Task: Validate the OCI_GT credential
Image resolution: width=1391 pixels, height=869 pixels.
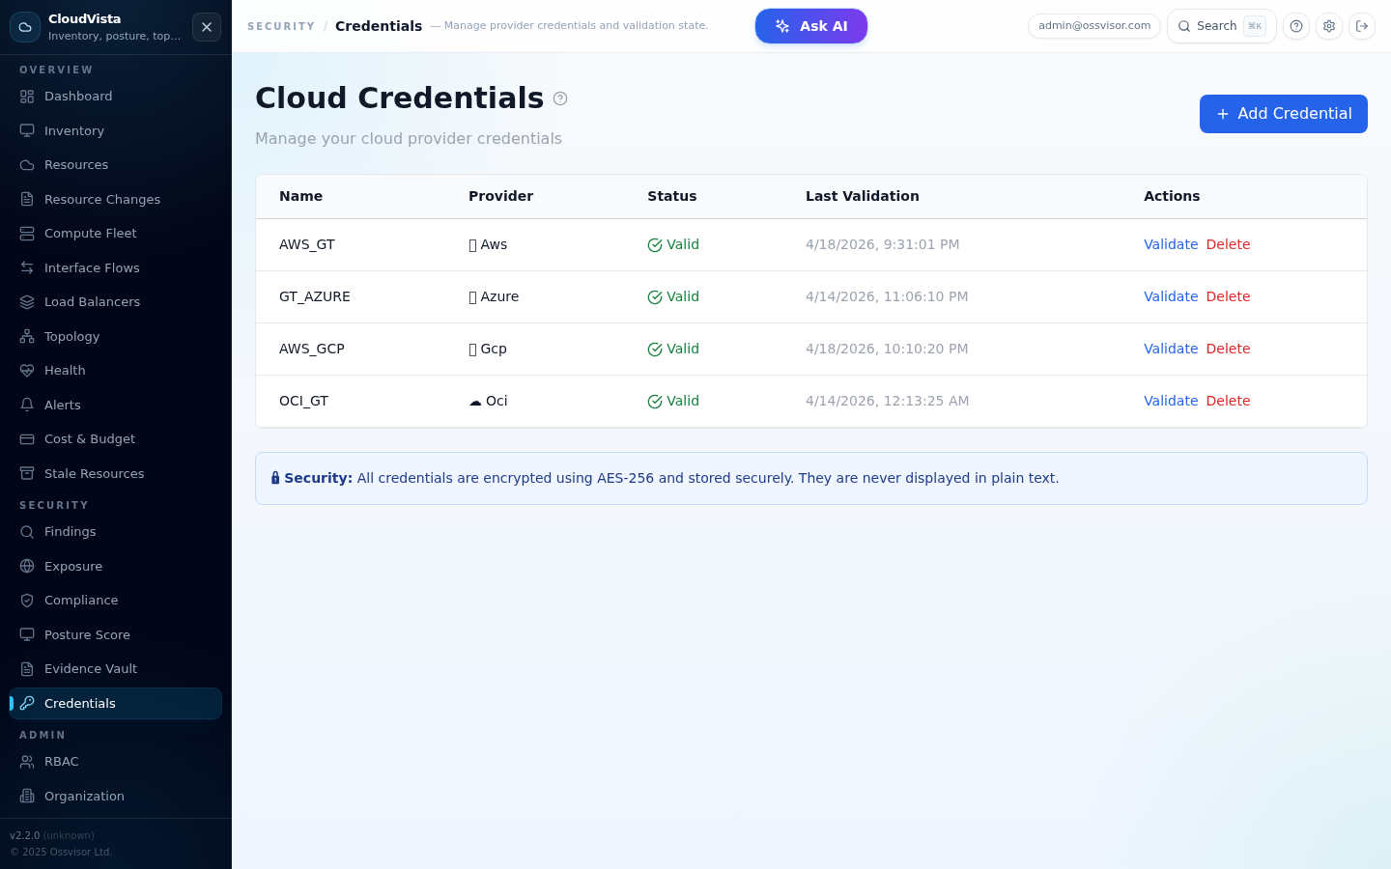Action: click(1171, 401)
